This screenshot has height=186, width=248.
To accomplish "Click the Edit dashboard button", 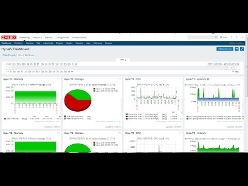I will pyautogui.click(x=225, y=49).
